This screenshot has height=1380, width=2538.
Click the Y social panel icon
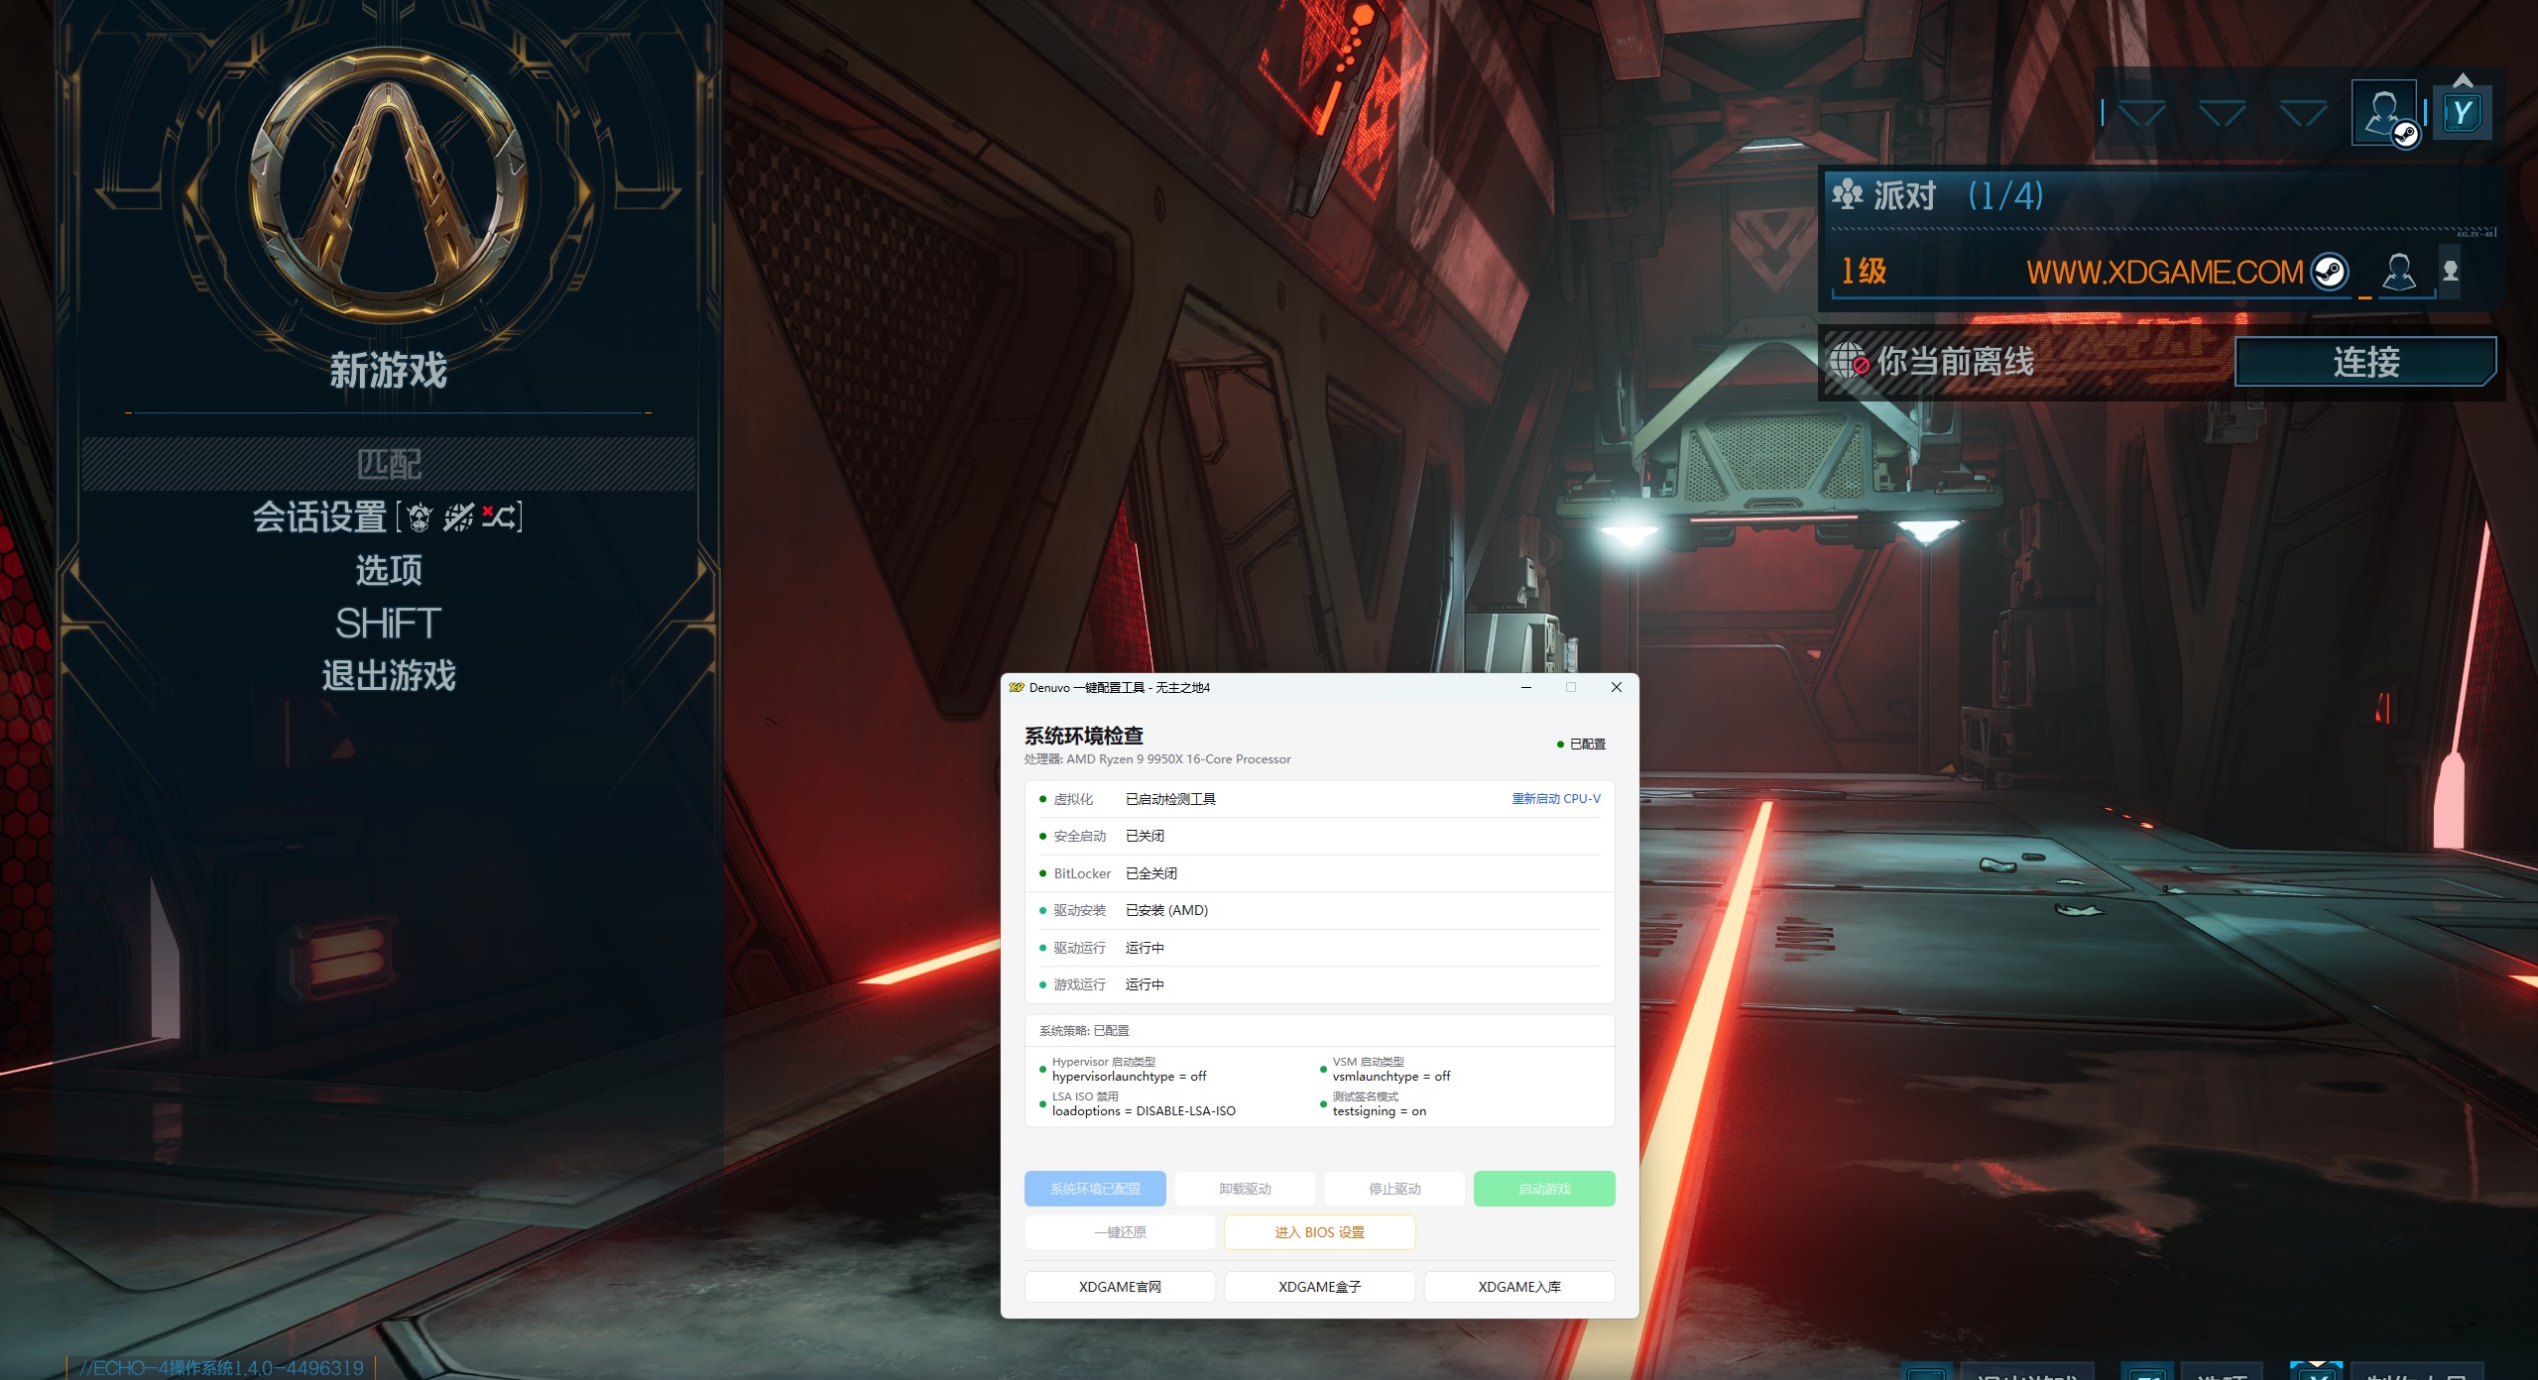pos(2462,114)
